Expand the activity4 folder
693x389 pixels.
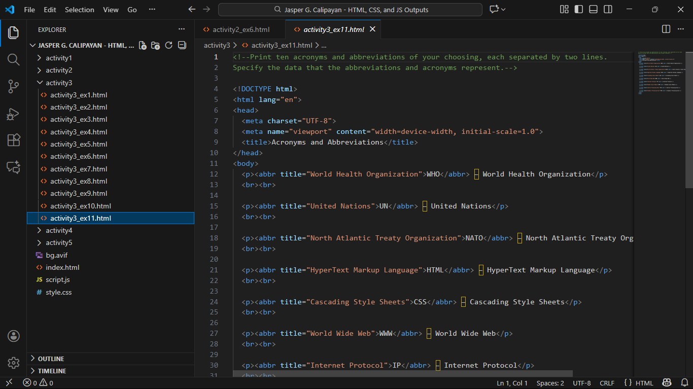[59, 230]
